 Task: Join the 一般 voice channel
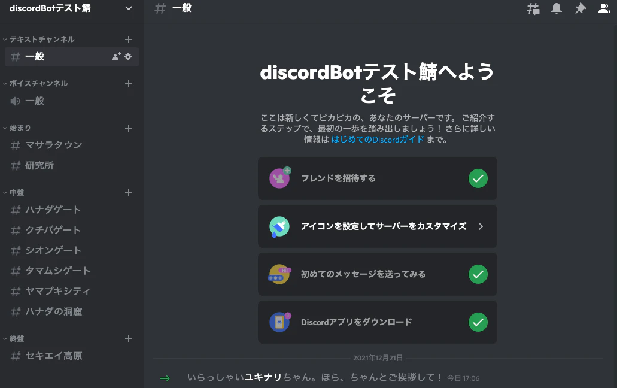coord(72,101)
